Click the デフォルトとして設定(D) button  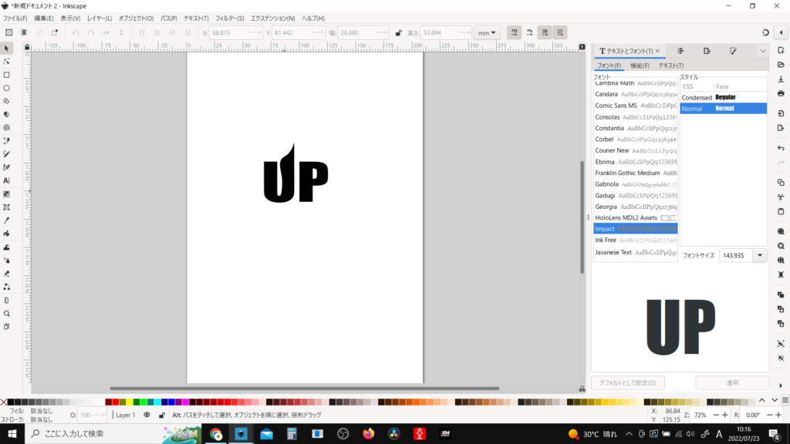point(628,383)
